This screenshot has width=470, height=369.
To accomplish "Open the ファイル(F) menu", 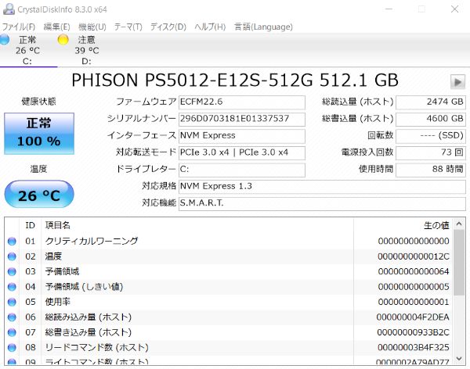I will pos(19,27).
